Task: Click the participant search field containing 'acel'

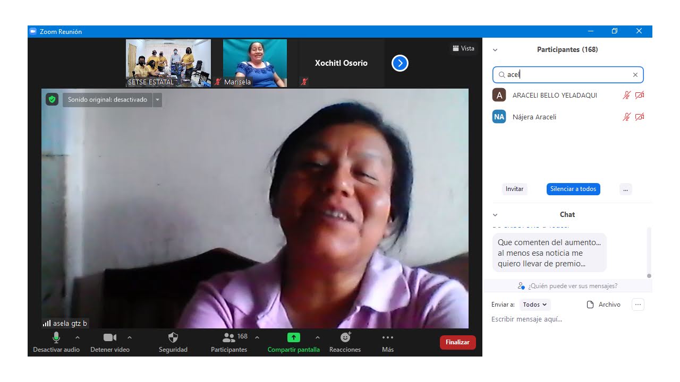Action: click(568, 75)
